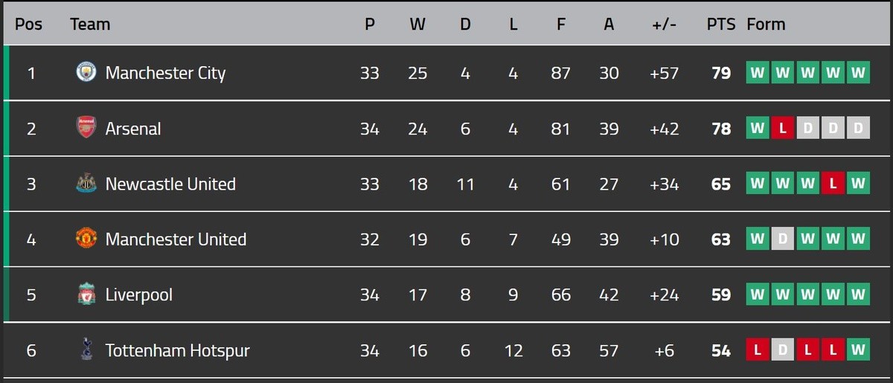Viewport: 893px width, 383px height.
Task: Open the Manchester City team link
Action: pyautogui.click(x=165, y=73)
